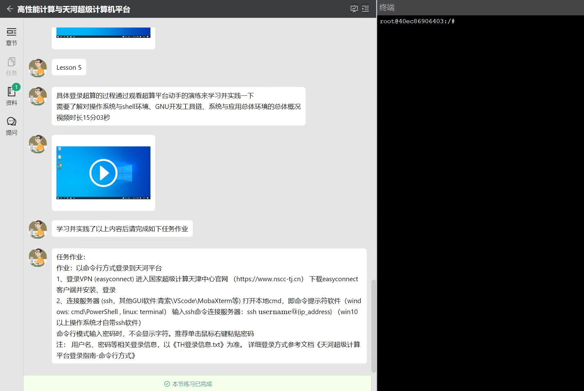Select the Lesson 5 message bubble
The image size is (584, 391).
tap(69, 68)
